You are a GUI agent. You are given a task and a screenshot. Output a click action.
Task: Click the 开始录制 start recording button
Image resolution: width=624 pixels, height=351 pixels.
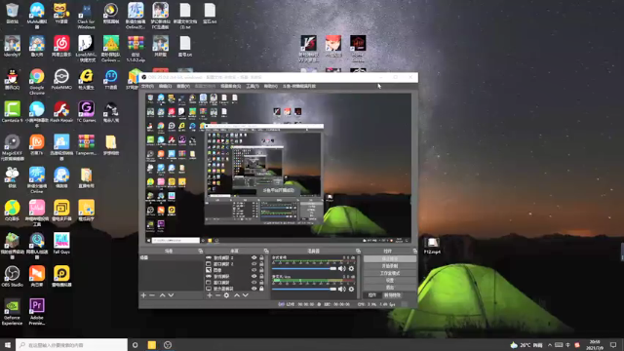390,266
